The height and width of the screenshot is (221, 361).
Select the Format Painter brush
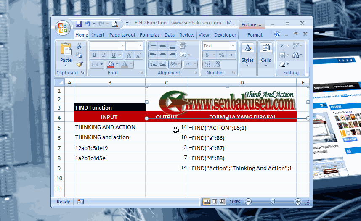(x=80, y=64)
